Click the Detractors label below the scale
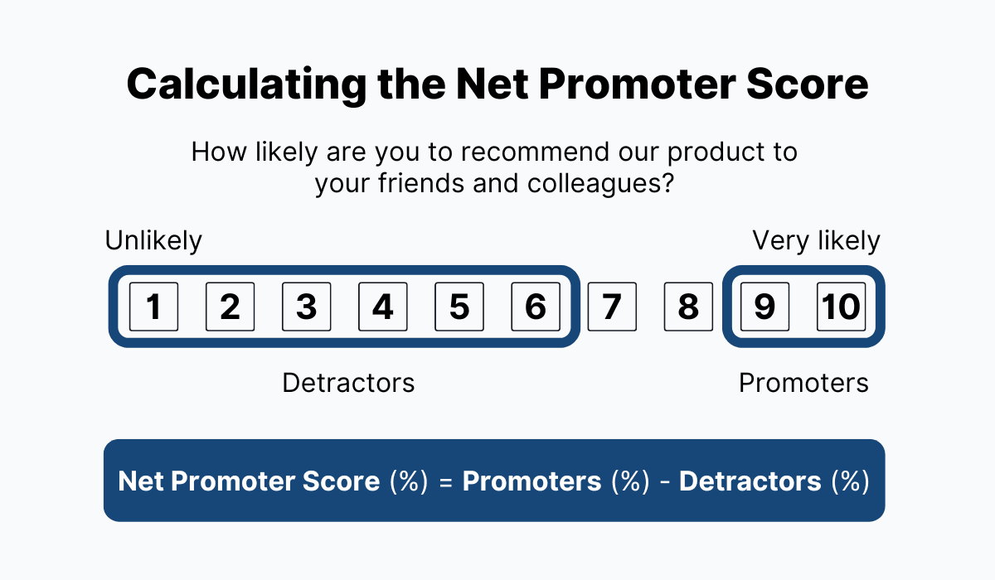 click(x=348, y=383)
